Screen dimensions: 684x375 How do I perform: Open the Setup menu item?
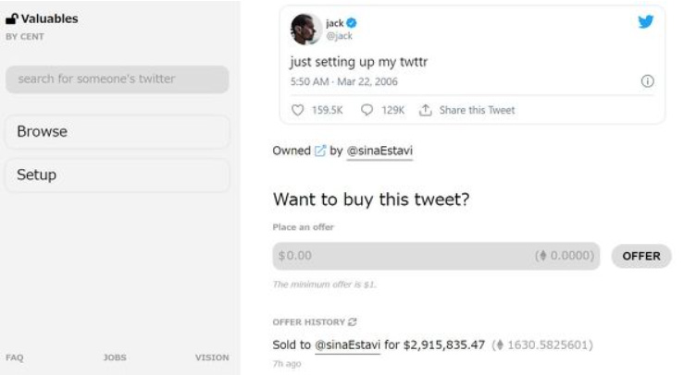point(117,175)
